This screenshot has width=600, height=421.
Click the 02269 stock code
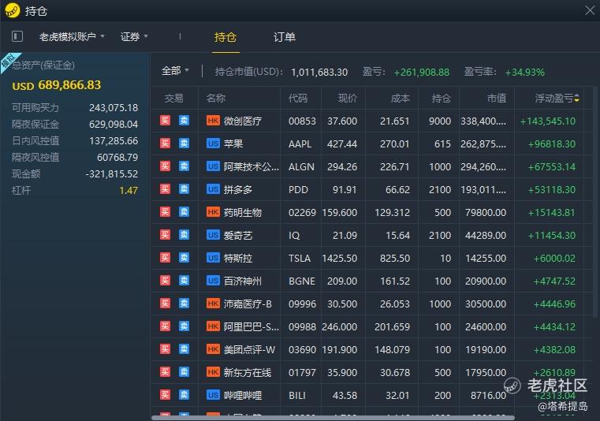(x=302, y=212)
